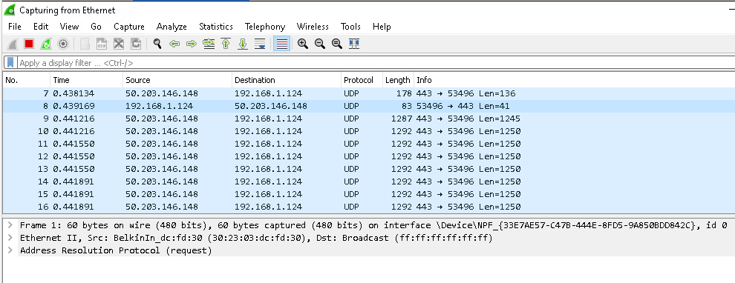
Task: Open the File menu
Action: click(x=15, y=27)
